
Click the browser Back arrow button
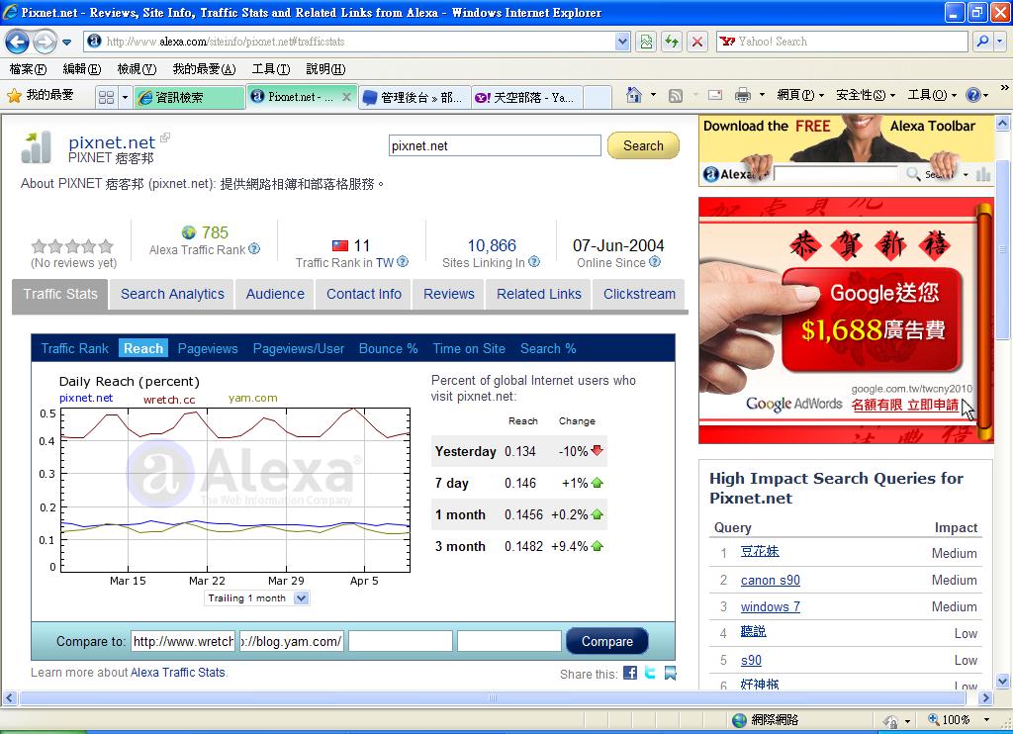click(x=17, y=42)
